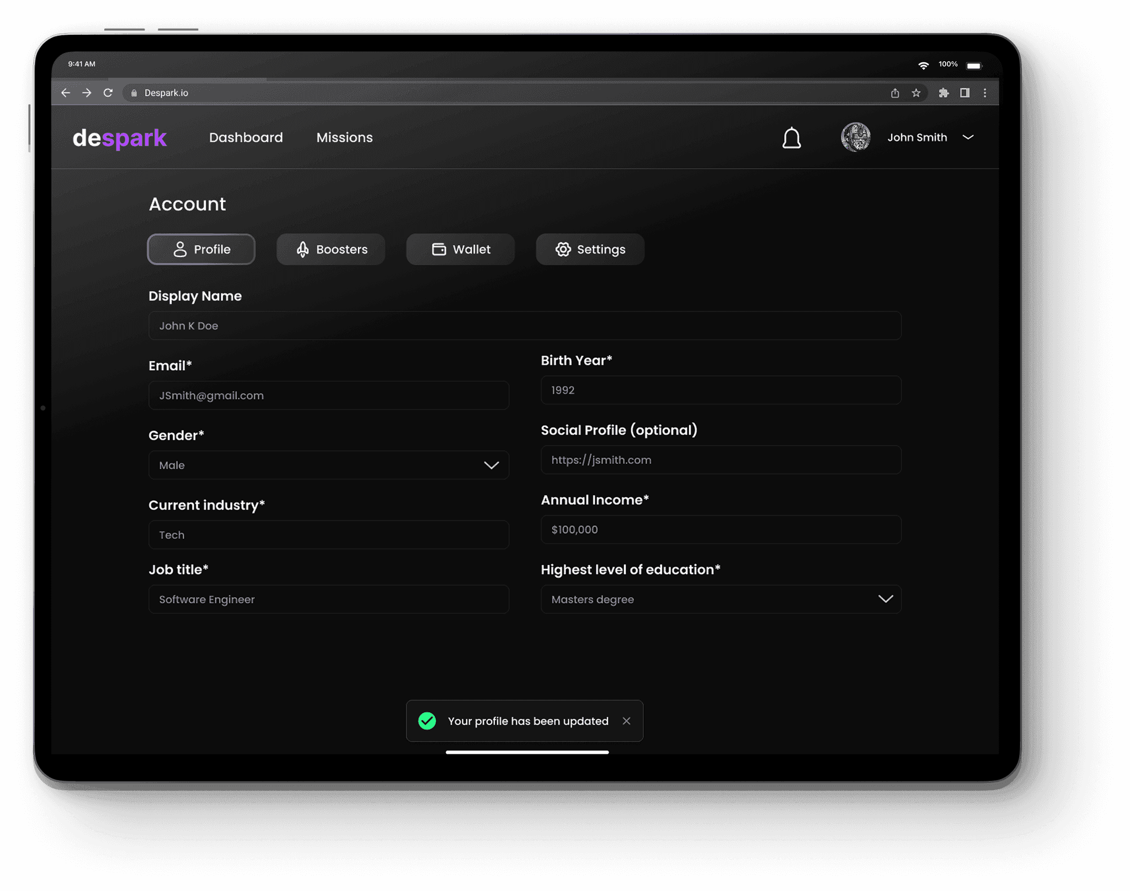This screenshot has width=1130, height=891.
Task: Click the 'Your profile has been updated' message
Action: click(528, 721)
